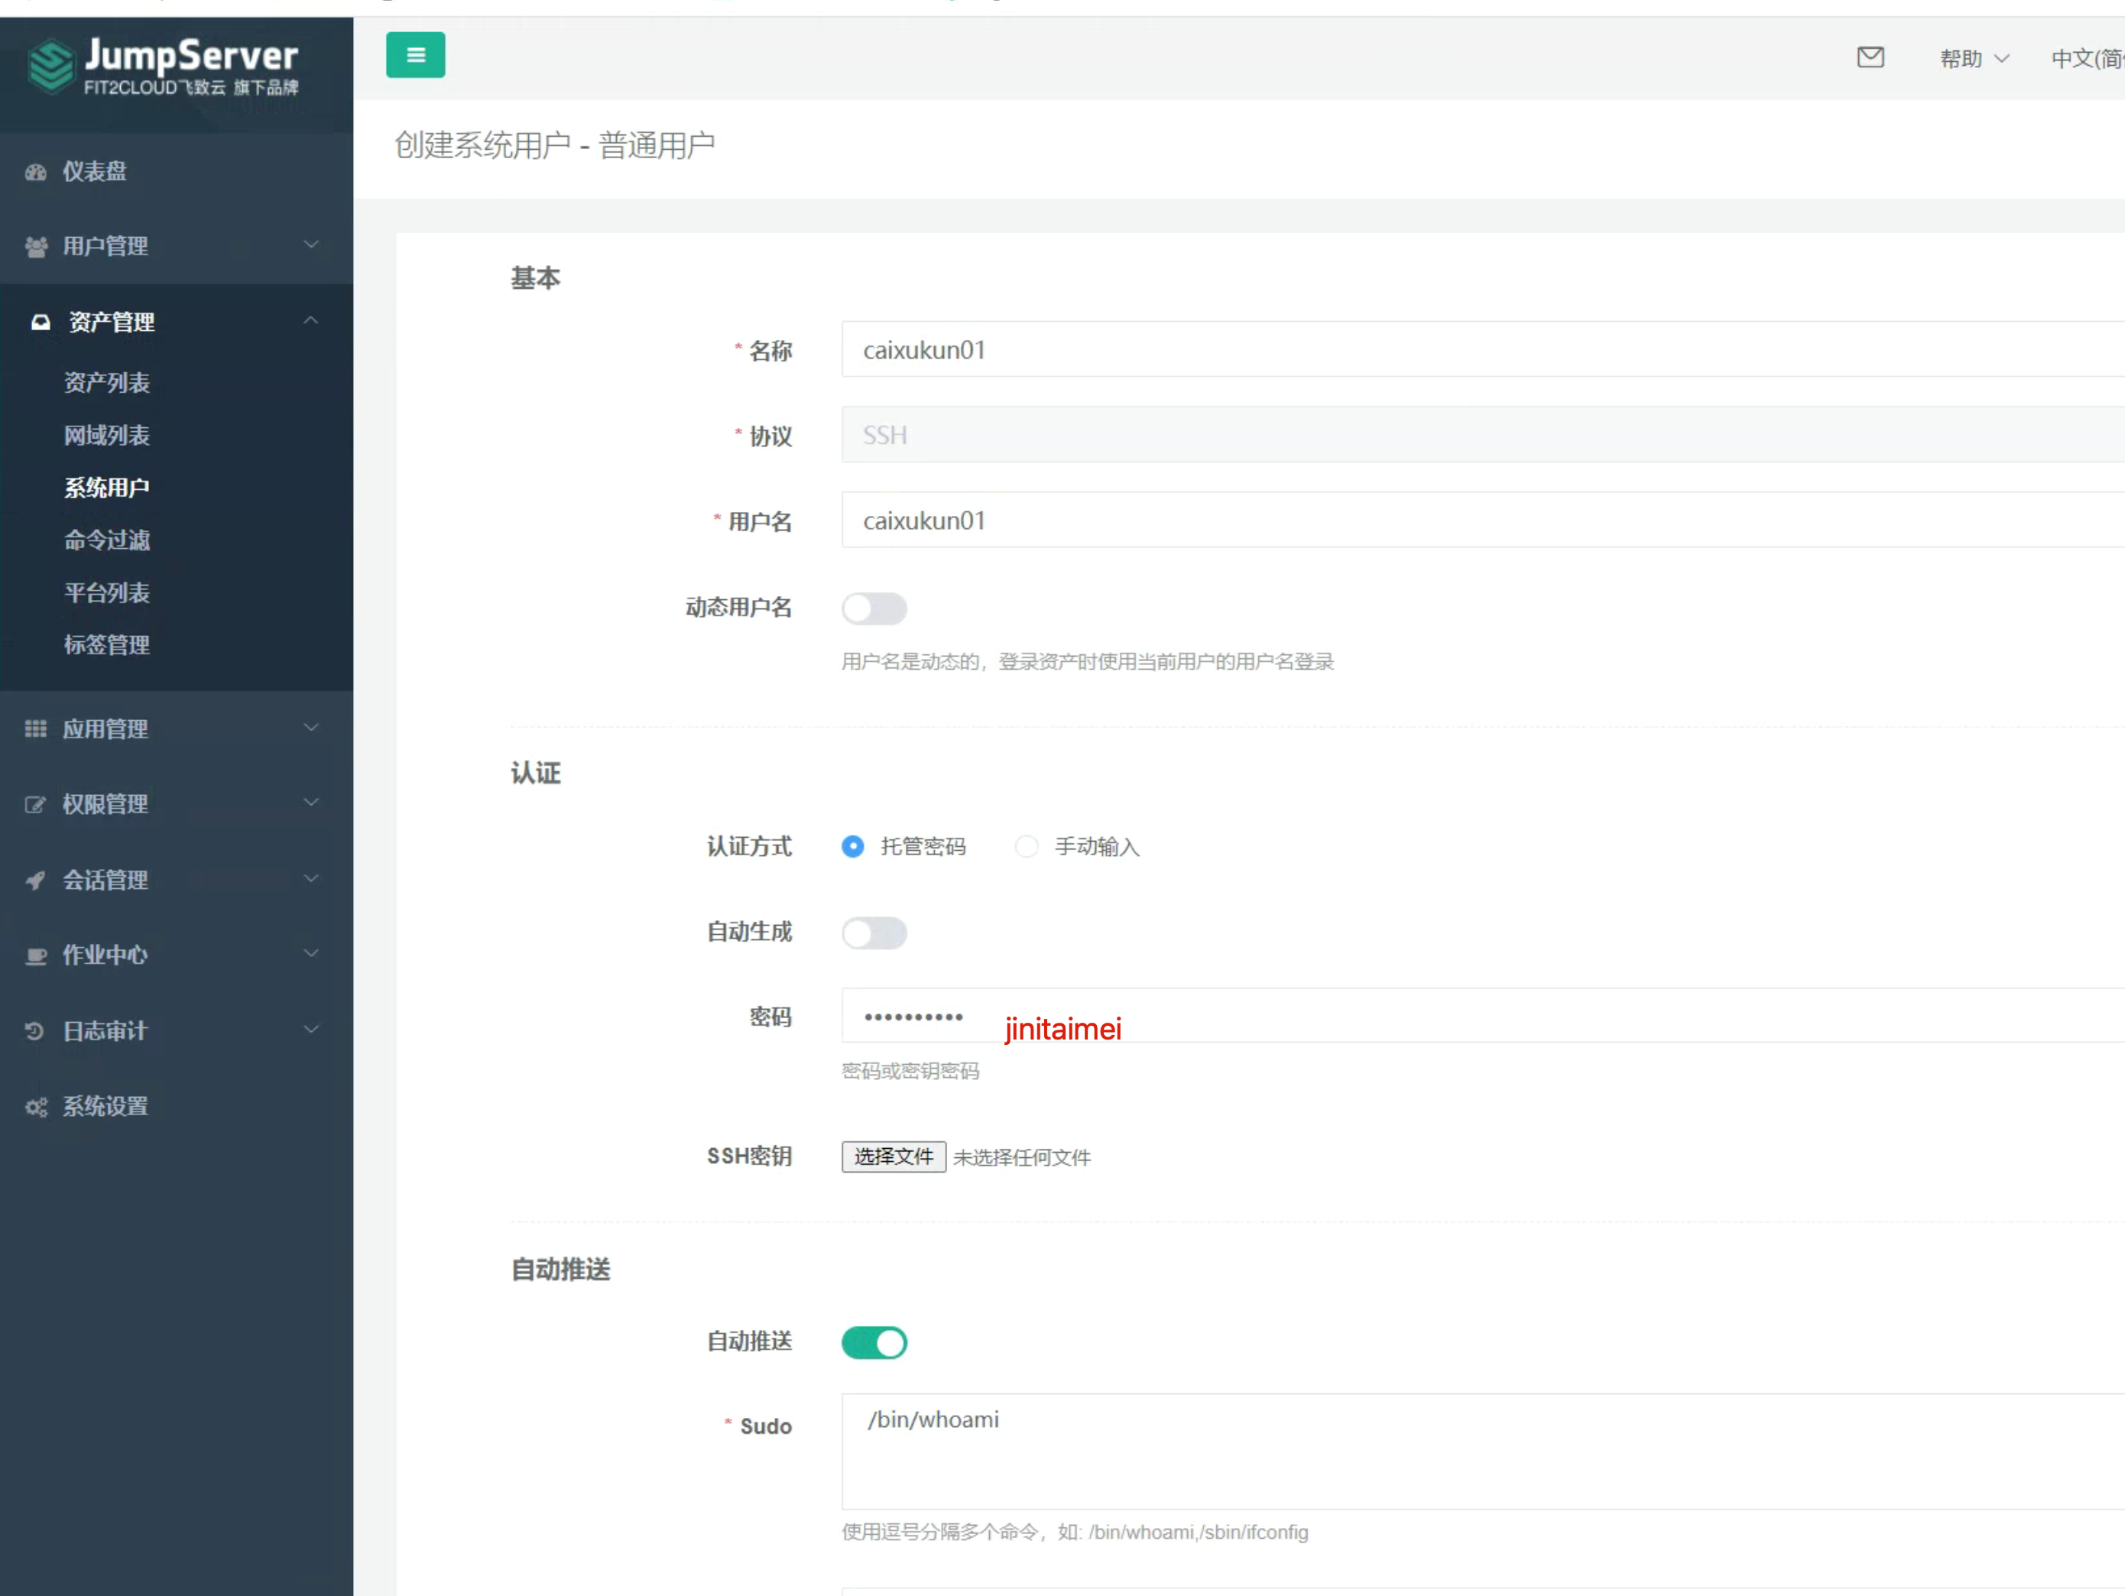2125x1596 pixels.
Task: Select the 手动输入 radio option
Action: coord(1026,846)
